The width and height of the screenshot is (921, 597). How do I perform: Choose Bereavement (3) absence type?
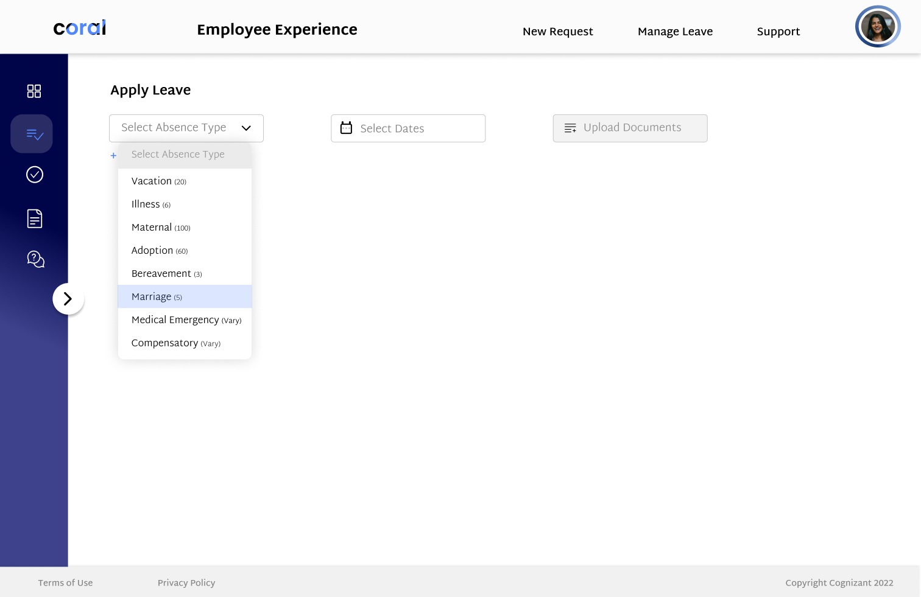[x=185, y=274]
